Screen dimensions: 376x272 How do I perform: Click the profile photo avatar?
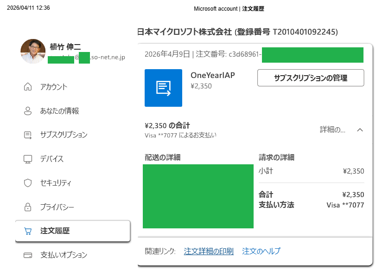click(33, 52)
